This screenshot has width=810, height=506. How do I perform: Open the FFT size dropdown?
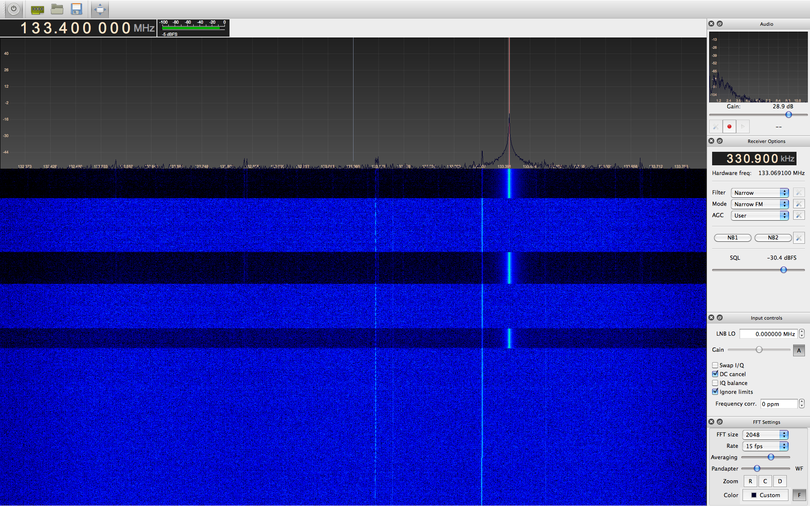[765, 435]
